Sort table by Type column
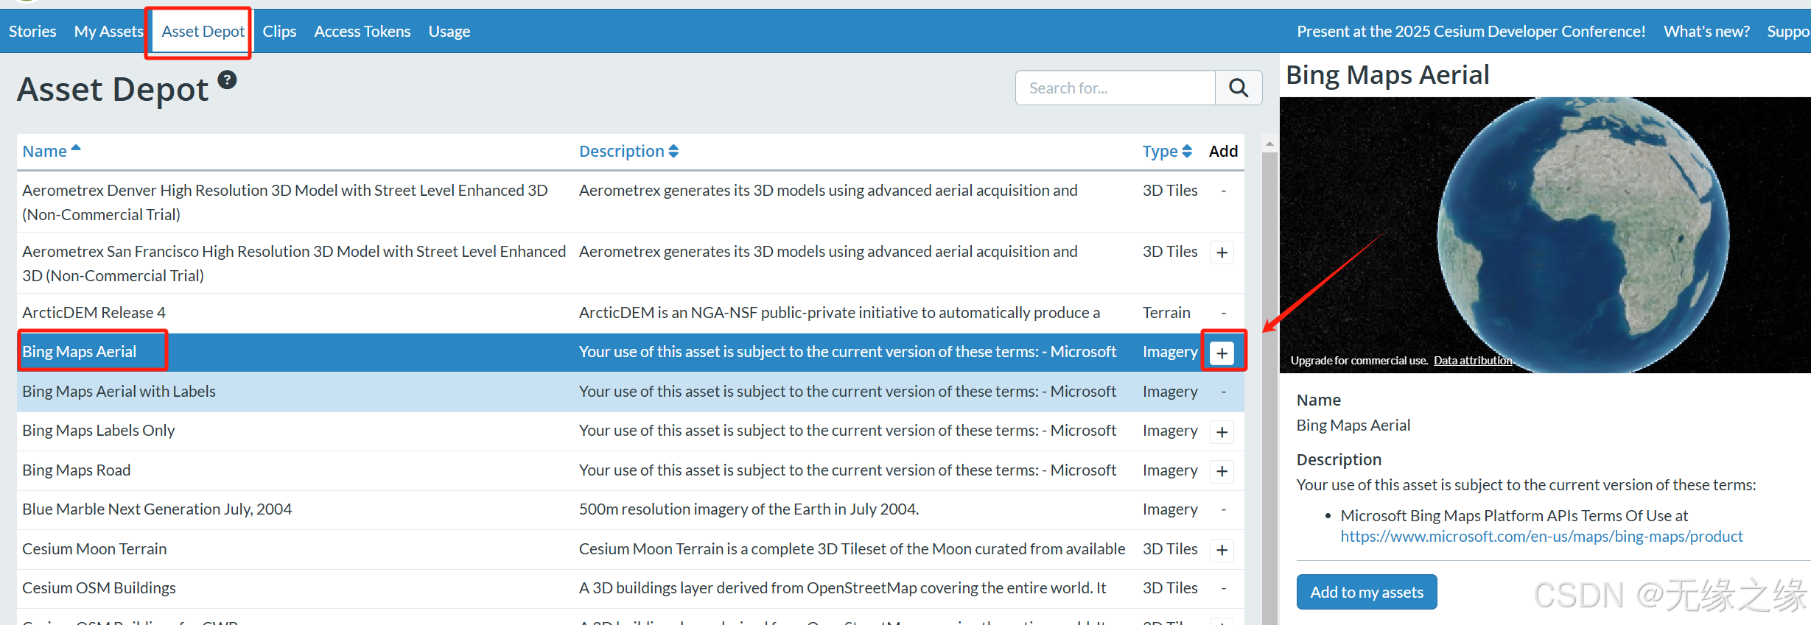The image size is (1811, 625). click(1167, 151)
